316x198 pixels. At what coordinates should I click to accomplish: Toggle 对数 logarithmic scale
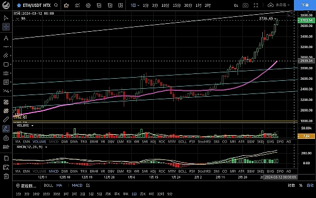tap(291, 185)
